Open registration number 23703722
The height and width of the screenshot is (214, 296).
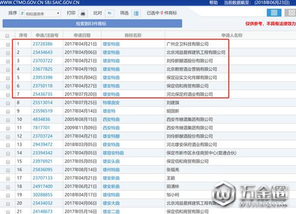click(x=42, y=61)
